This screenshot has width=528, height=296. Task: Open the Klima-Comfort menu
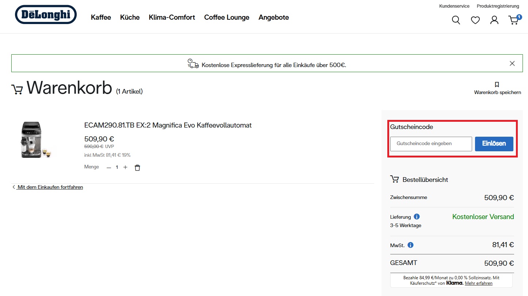click(172, 17)
